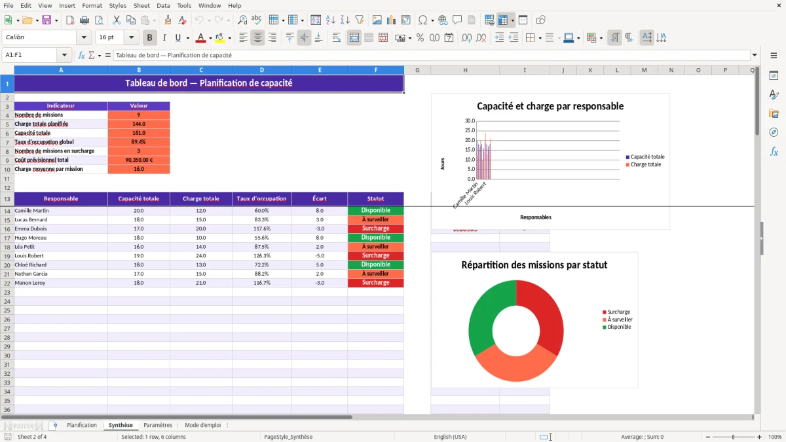Click the Print icon
The image size is (786, 442).
tap(84, 20)
